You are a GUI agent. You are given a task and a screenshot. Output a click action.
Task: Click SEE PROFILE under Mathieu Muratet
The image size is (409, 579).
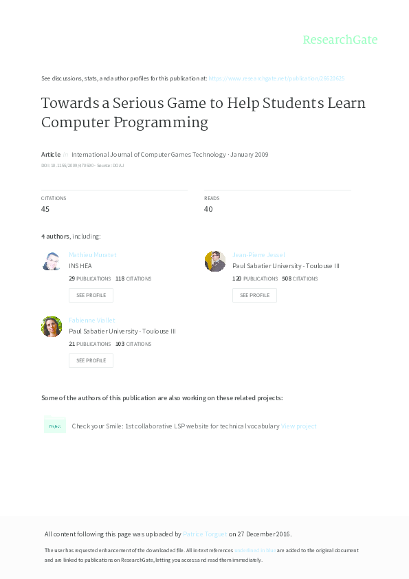tap(91, 295)
